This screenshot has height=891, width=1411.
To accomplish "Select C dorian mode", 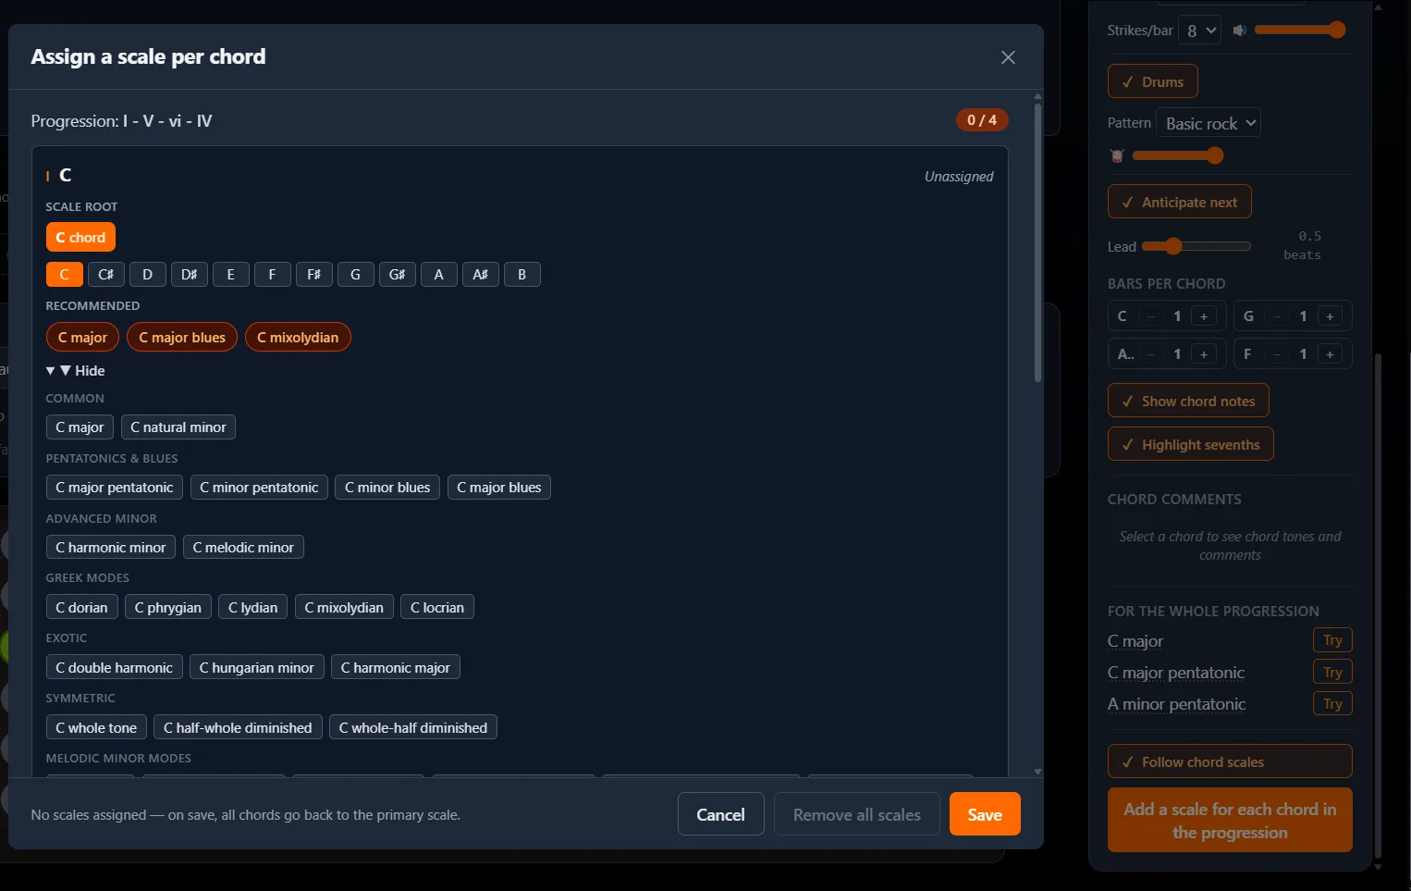I will point(81,607).
